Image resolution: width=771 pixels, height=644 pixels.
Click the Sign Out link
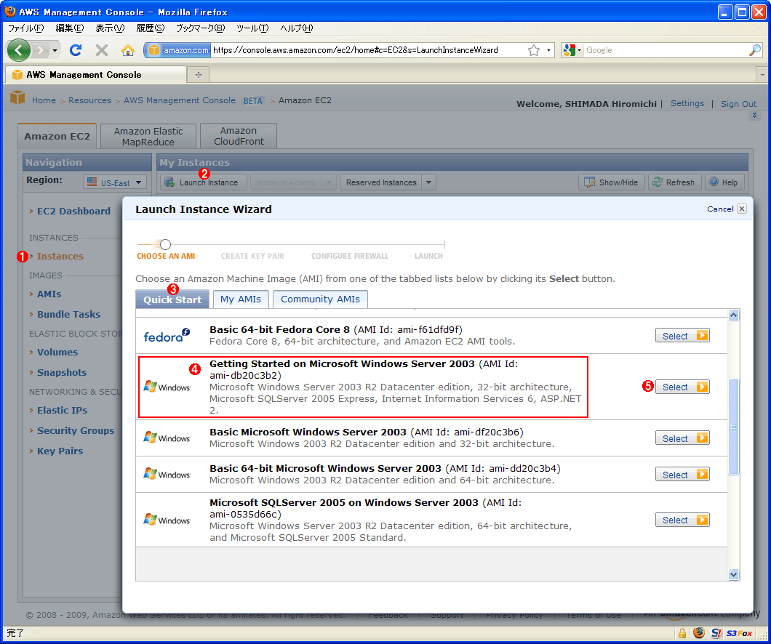tap(738, 104)
